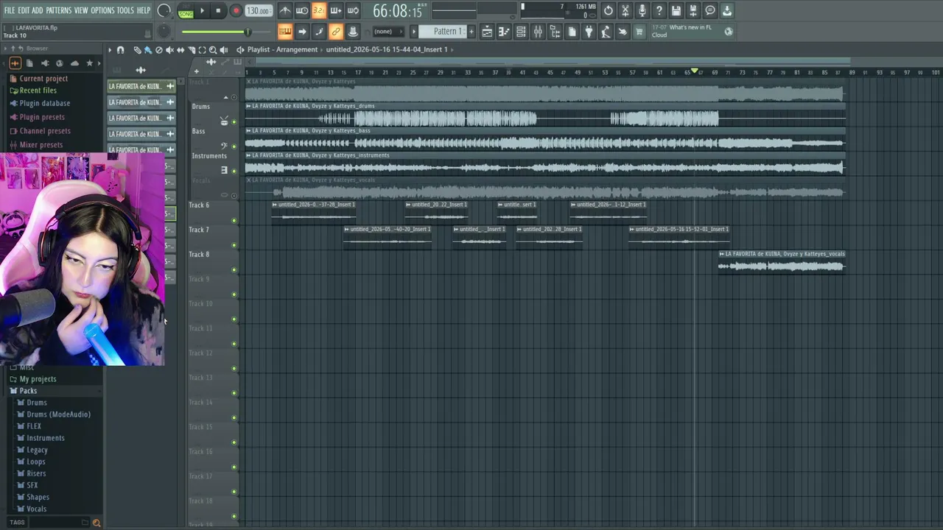Click the save project floppy disk icon
Screen dimensions: 943x530
(x=676, y=11)
